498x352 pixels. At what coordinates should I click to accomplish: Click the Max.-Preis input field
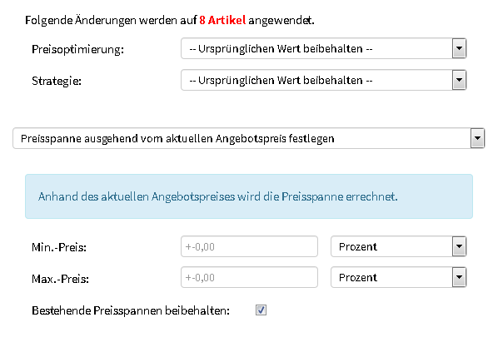tap(249, 277)
